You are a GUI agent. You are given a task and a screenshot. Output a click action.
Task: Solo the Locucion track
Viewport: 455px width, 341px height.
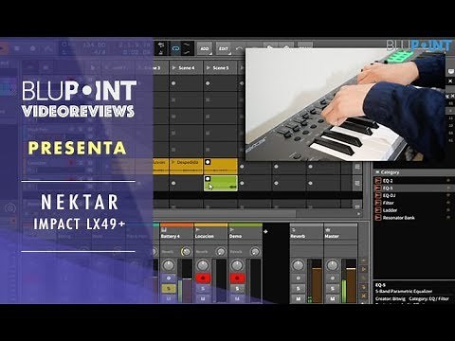(x=203, y=288)
